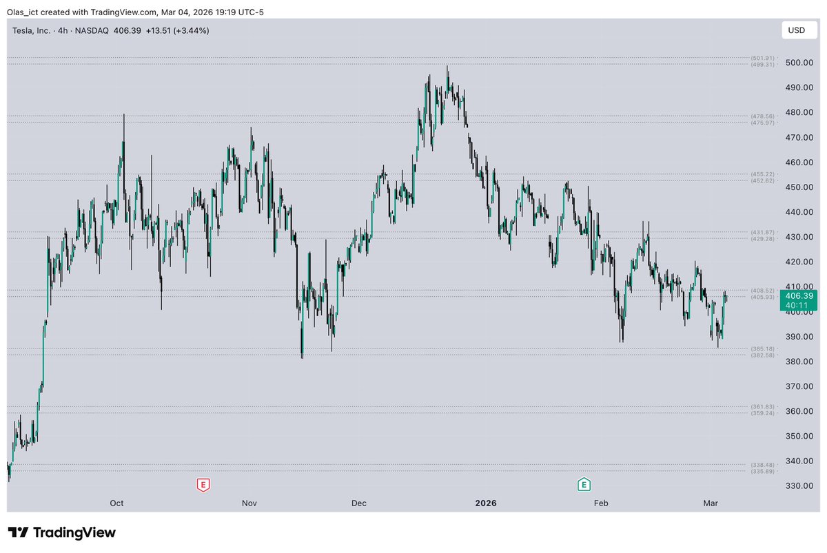This screenshot has height=553, width=827.
Task: Select the Feb label on time axis
Action: tap(602, 503)
